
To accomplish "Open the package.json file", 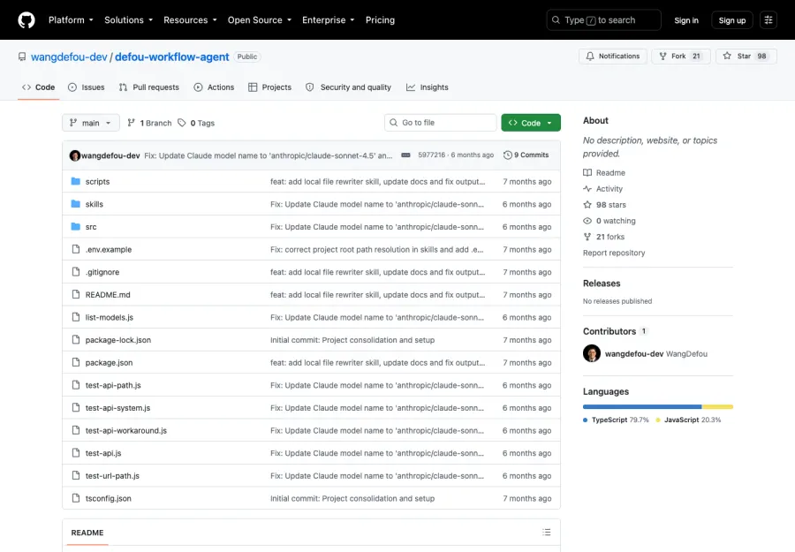I will point(109,362).
